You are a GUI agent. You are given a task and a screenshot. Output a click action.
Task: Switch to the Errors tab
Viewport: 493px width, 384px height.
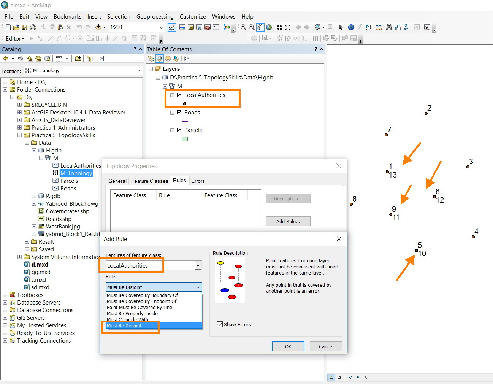(198, 181)
